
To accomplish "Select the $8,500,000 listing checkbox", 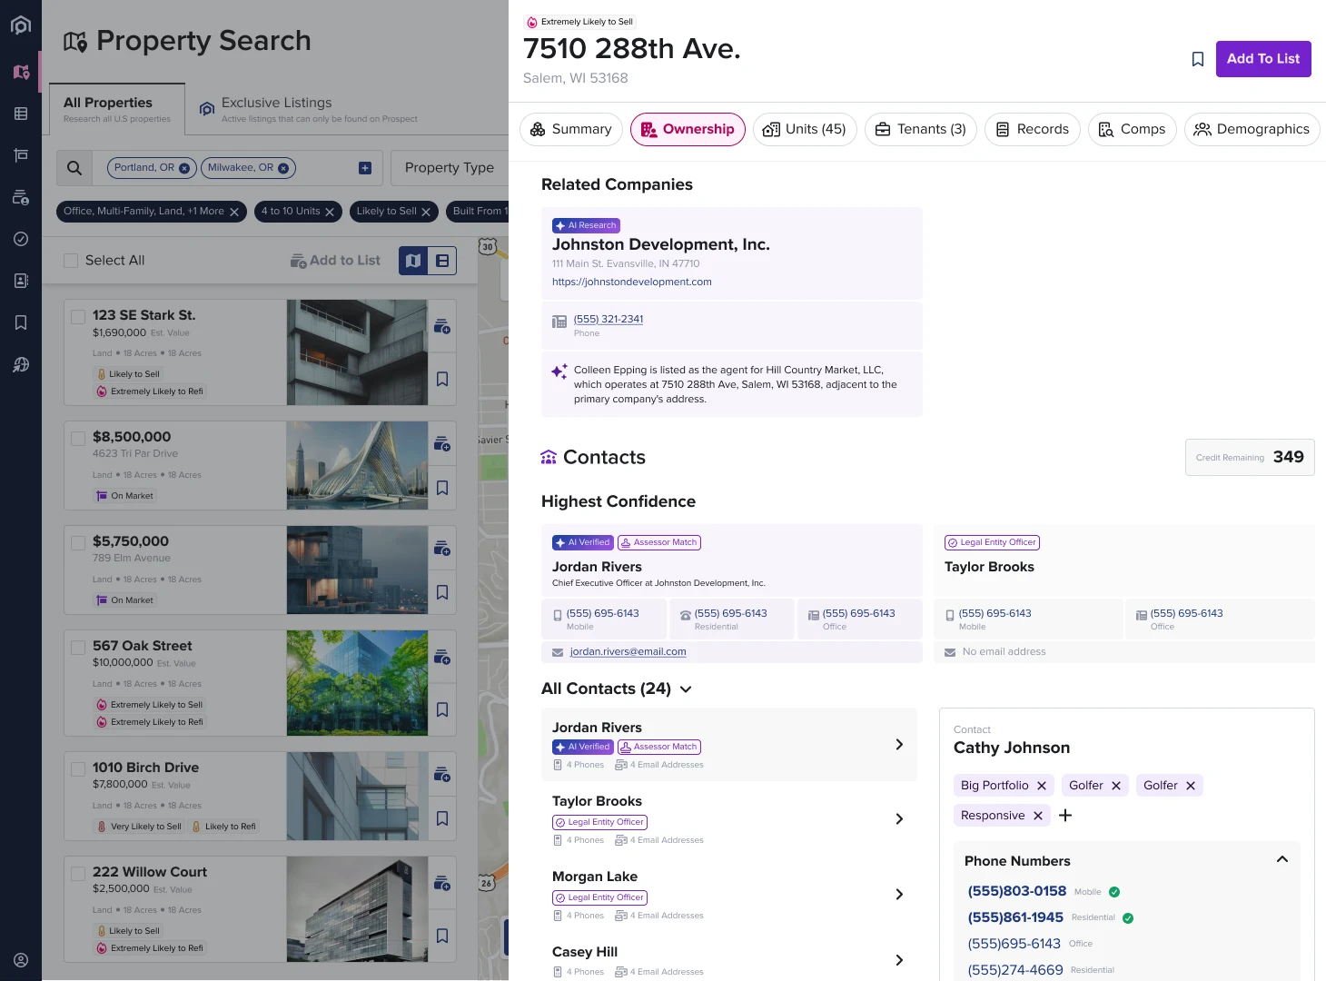I will click(78, 438).
